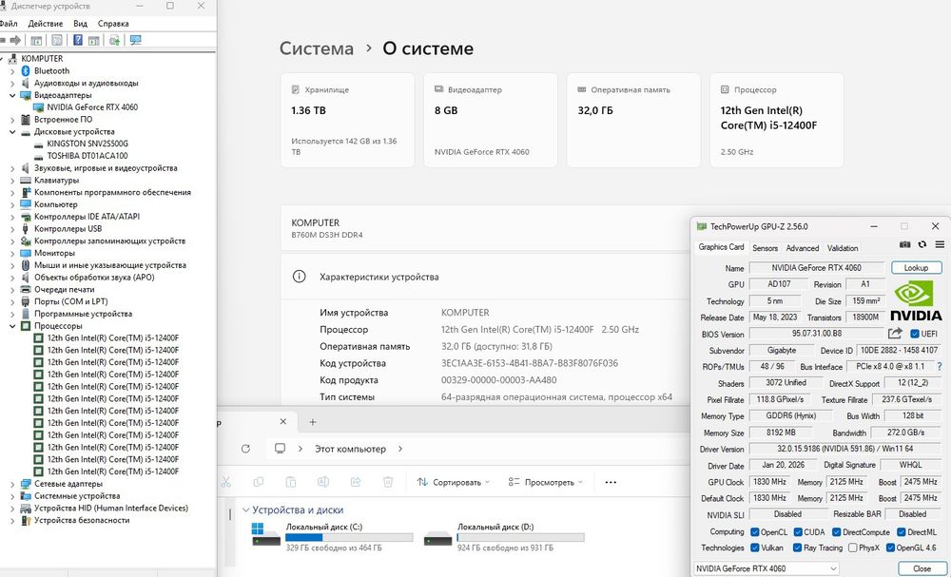The height and width of the screenshot is (577, 951).
Task: Toggle the DirectCompute checkbox
Action: coord(836,532)
